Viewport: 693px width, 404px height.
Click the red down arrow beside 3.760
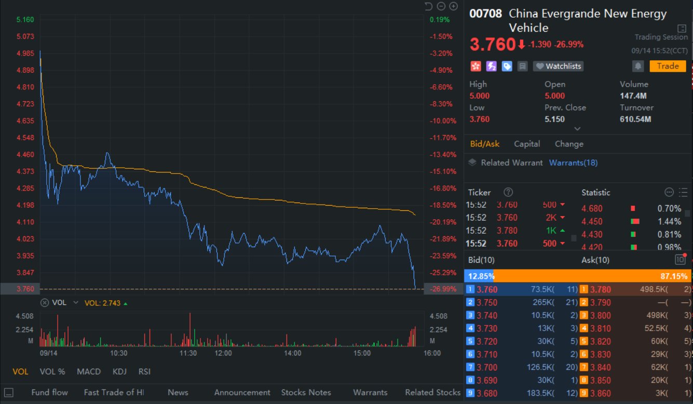click(521, 45)
